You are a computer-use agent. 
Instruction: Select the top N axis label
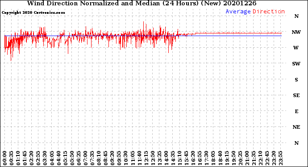coord(296,16)
